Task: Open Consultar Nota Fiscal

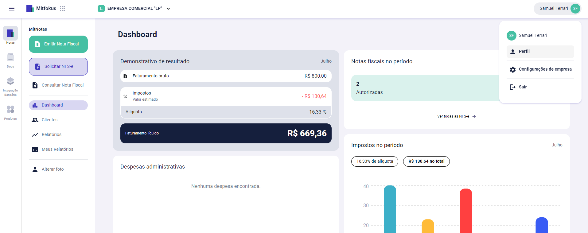Action: pyautogui.click(x=58, y=85)
